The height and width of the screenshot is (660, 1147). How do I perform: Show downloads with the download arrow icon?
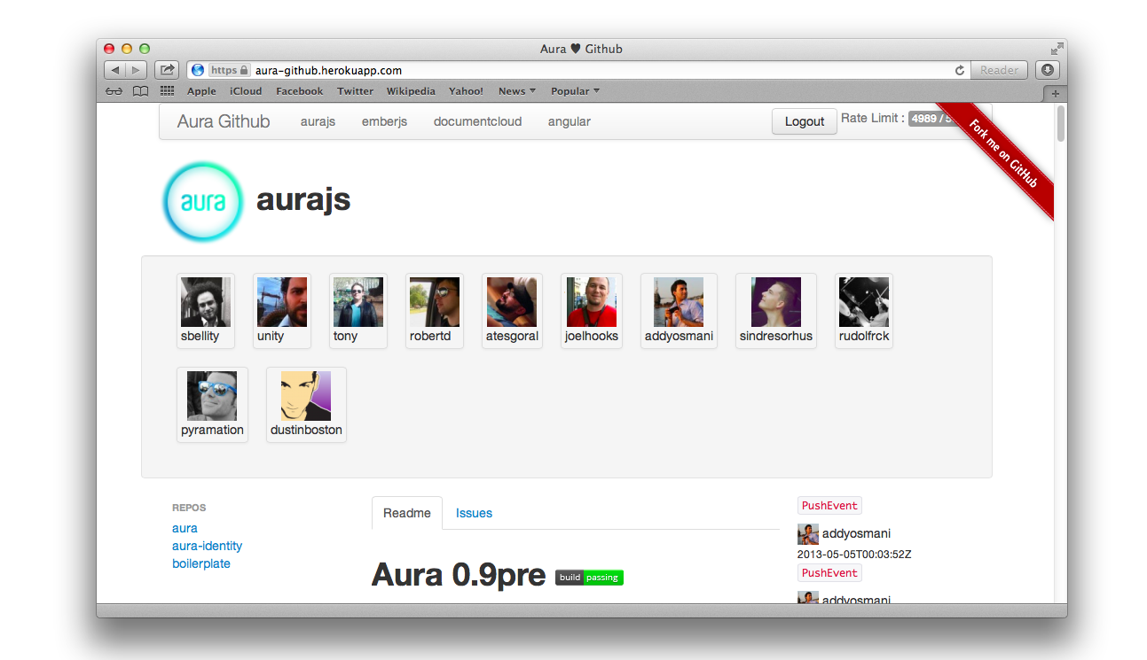tap(1048, 70)
